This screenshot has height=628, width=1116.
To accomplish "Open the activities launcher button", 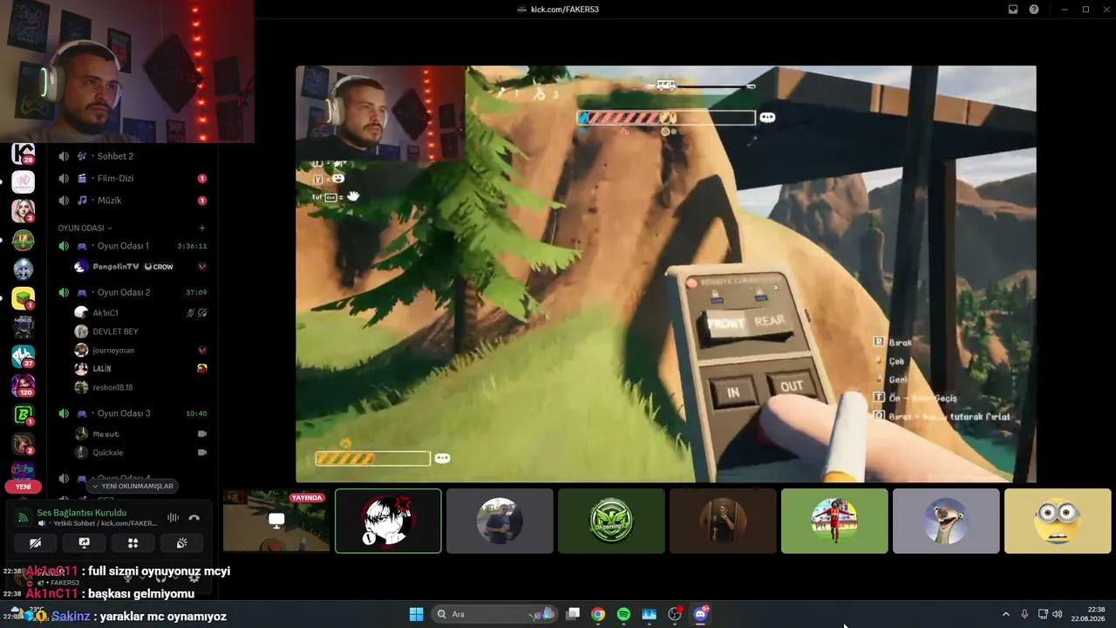I will [133, 543].
